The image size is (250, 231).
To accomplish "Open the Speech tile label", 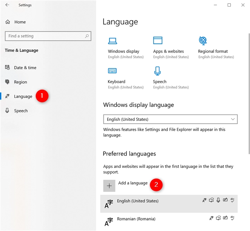I will (x=160, y=82).
